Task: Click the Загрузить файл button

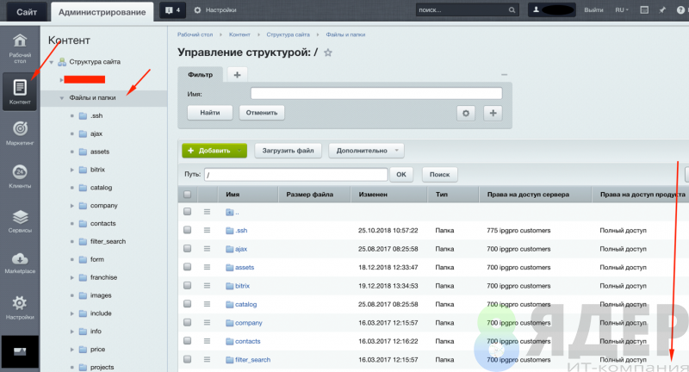Action: coord(288,151)
